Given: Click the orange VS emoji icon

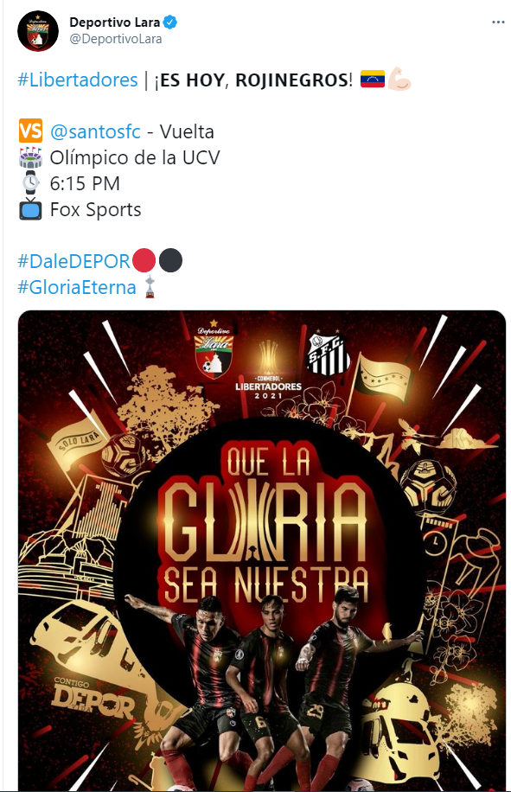Looking at the screenshot, I should (x=31, y=131).
